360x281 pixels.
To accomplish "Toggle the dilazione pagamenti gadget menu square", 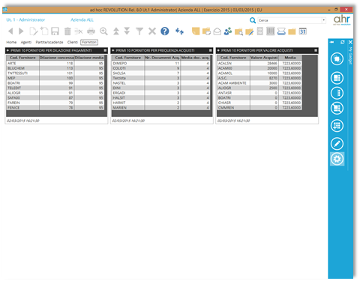I will click(x=105, y=50).
